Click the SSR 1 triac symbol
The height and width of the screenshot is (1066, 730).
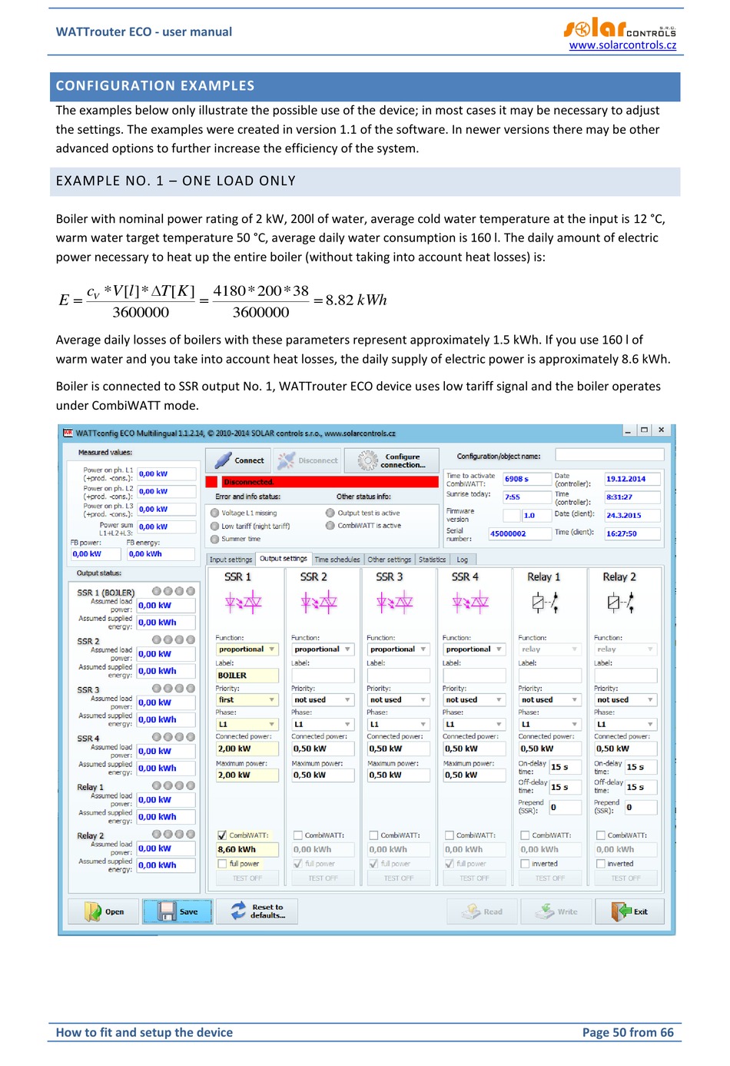click(243, 603)
